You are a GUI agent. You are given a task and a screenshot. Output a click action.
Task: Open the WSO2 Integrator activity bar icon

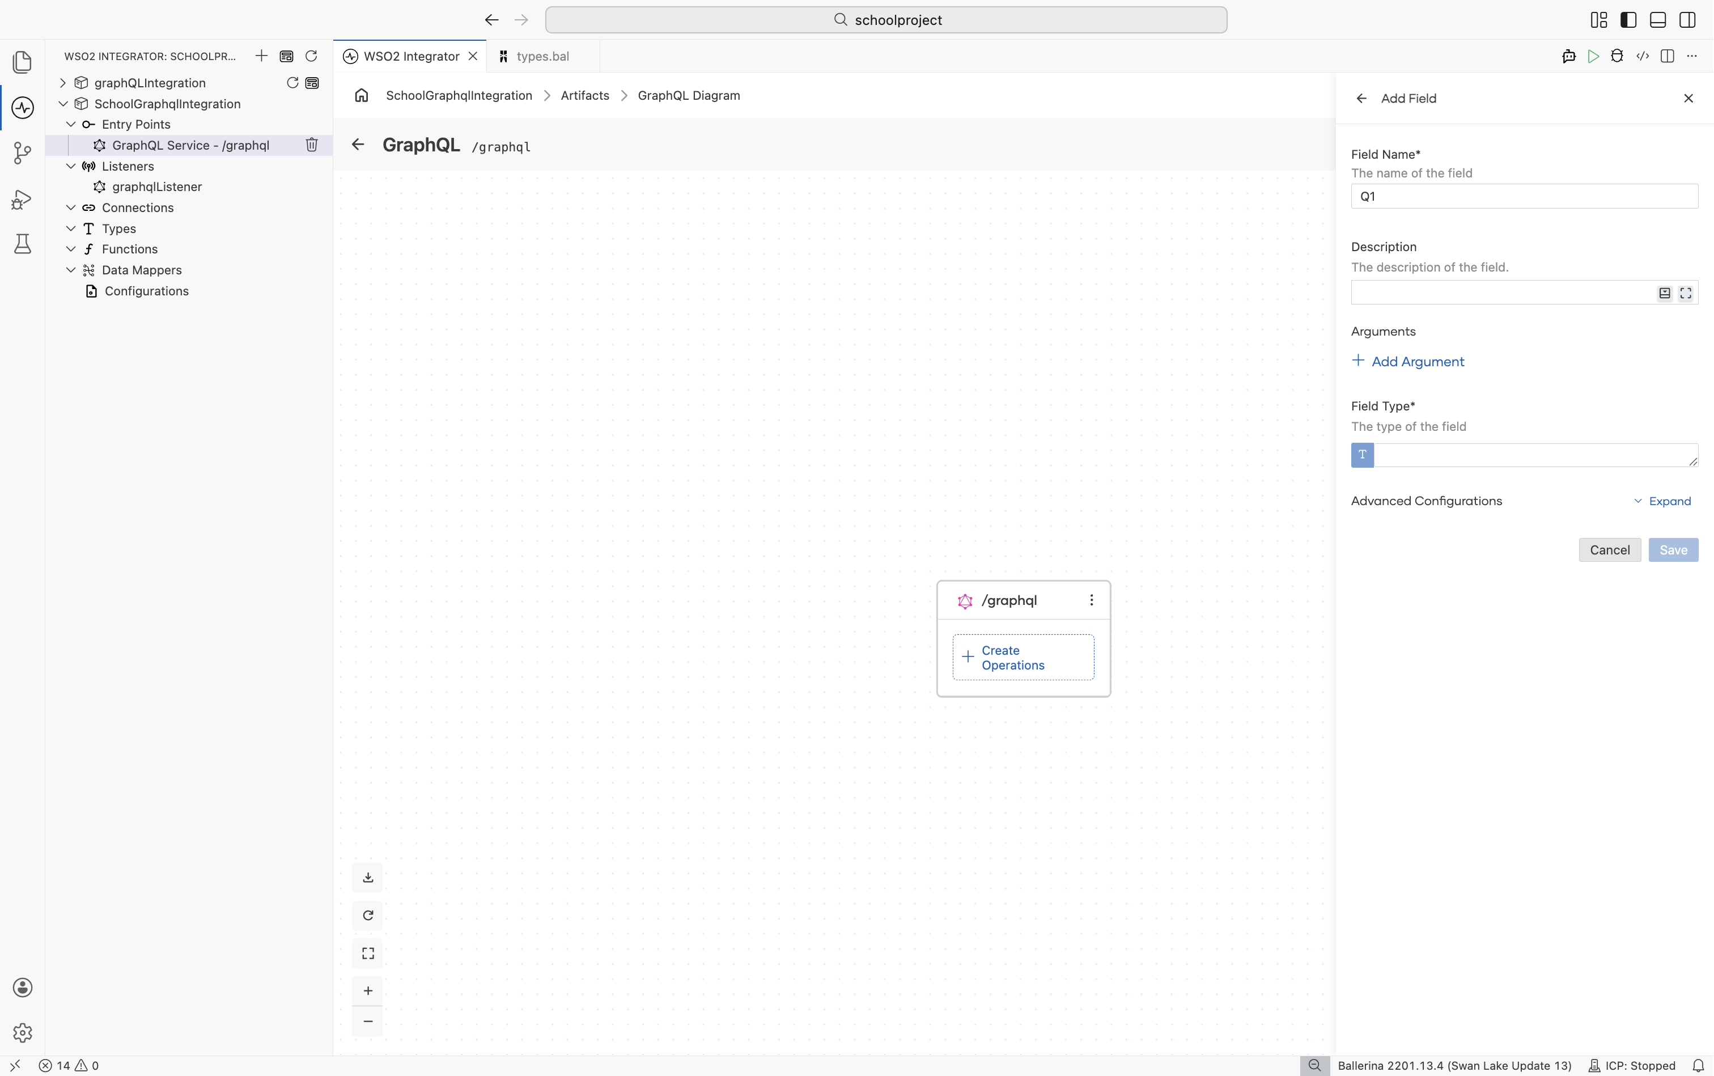[x=22, y=108]
